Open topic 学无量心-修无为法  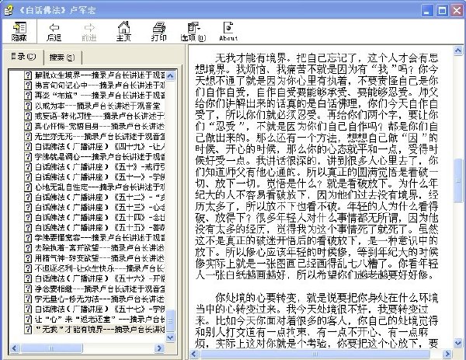pos(99,299)
